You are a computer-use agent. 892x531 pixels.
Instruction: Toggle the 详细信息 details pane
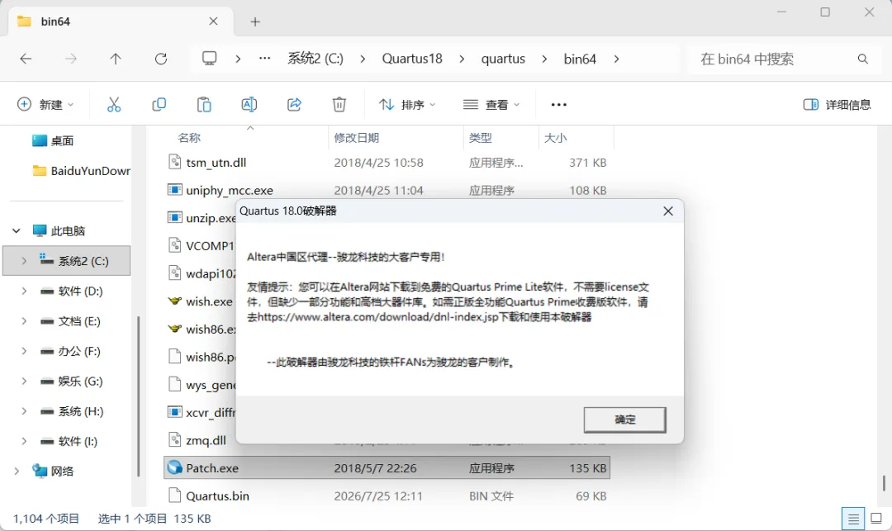click(x=837, y=105)
